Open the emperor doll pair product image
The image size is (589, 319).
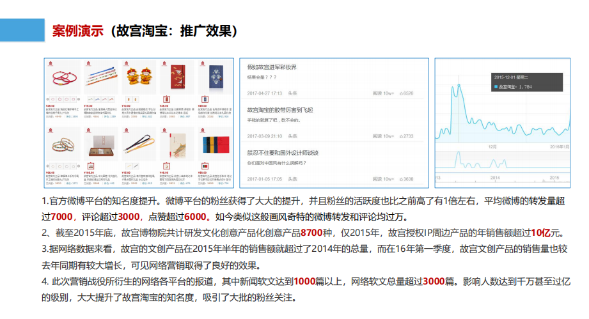(x=139, y=78)
